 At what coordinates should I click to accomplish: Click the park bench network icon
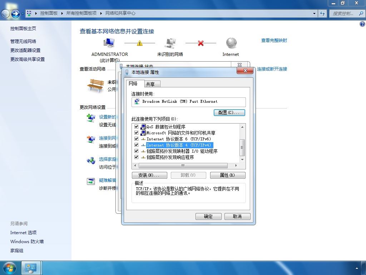coord(95,86)
